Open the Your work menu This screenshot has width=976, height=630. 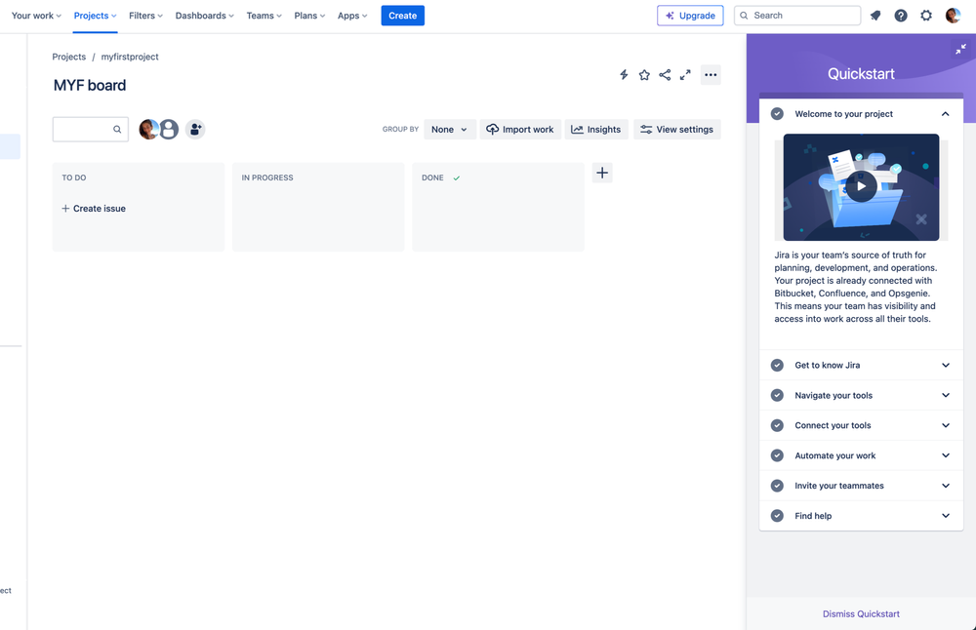click(36, 16)
